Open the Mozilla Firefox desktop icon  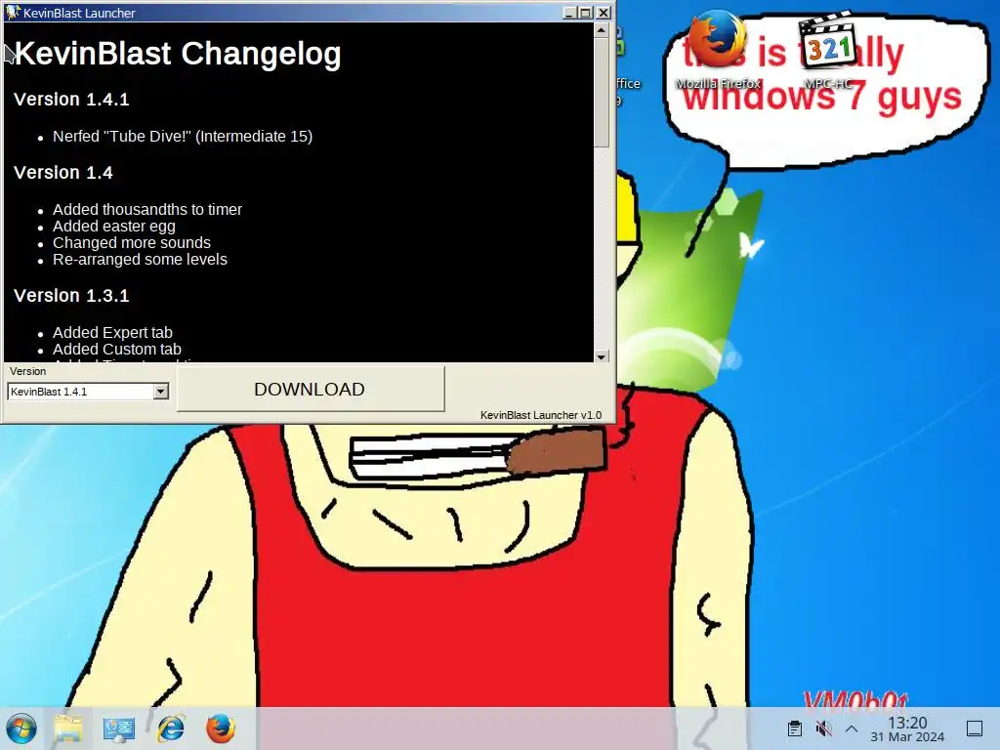(x=718, y=50)
